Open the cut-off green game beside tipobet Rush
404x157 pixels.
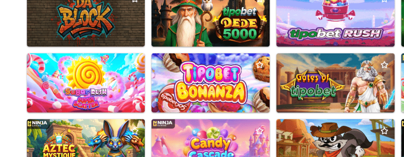(403, 23)
